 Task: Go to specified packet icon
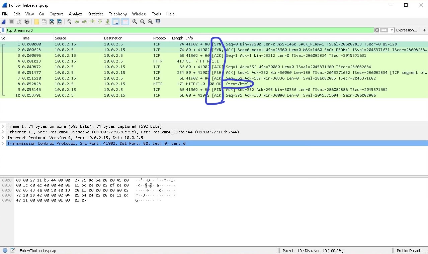[92, 22]
